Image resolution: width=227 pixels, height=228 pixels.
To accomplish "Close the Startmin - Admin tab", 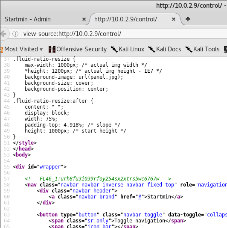I will point(84,19).
